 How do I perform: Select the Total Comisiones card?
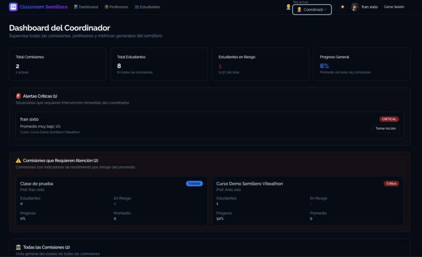pos(58,64)
